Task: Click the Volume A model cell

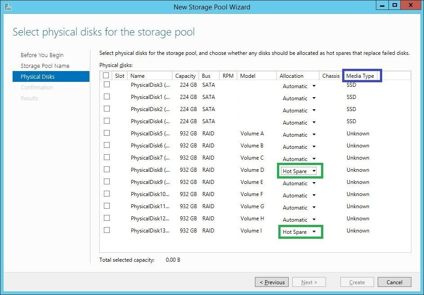Action: pos(252,133)
